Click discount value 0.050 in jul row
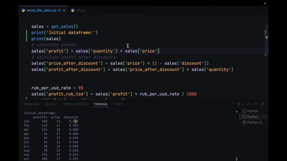The height and width of the screenshot is (161, 287). tap(74, 146)
